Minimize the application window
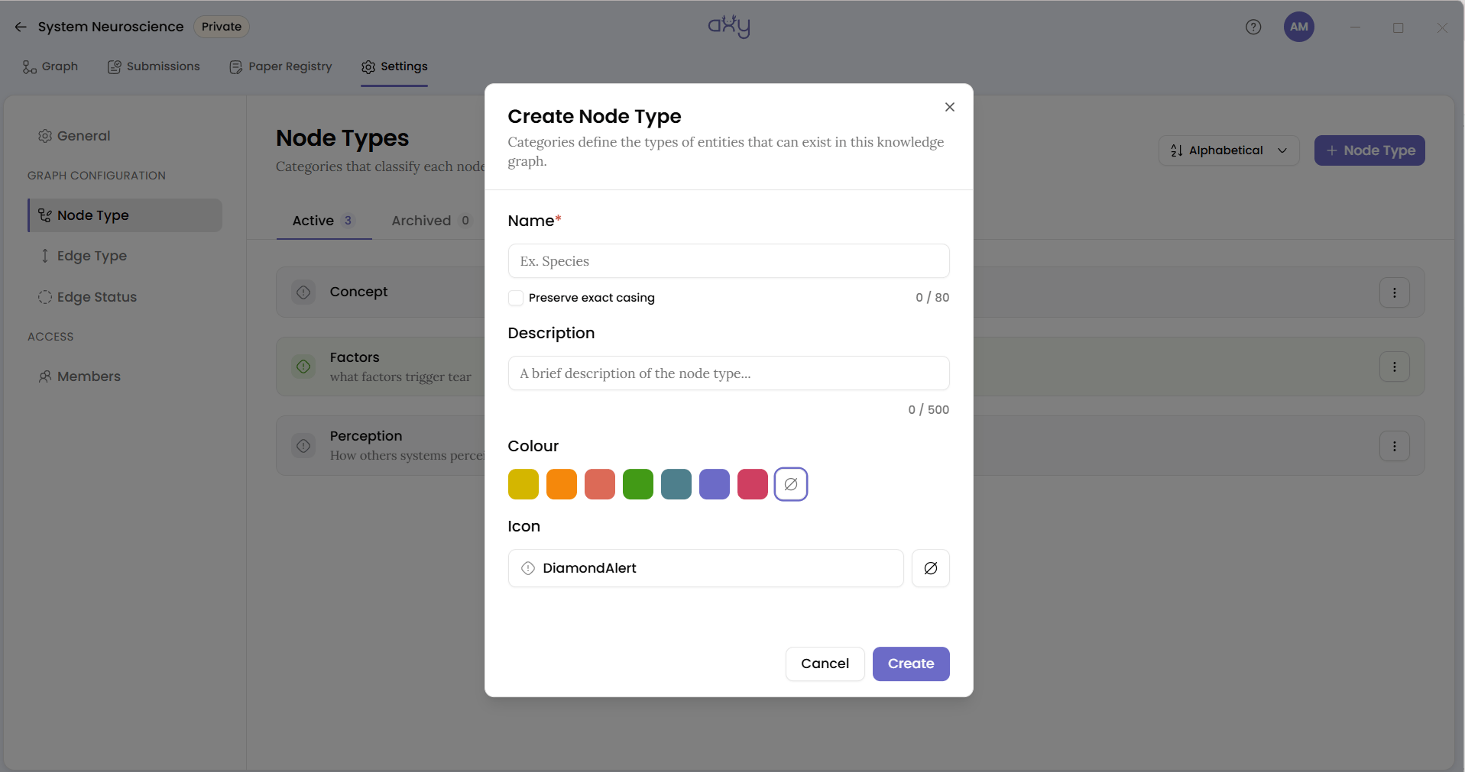 tap(1355, 27)
